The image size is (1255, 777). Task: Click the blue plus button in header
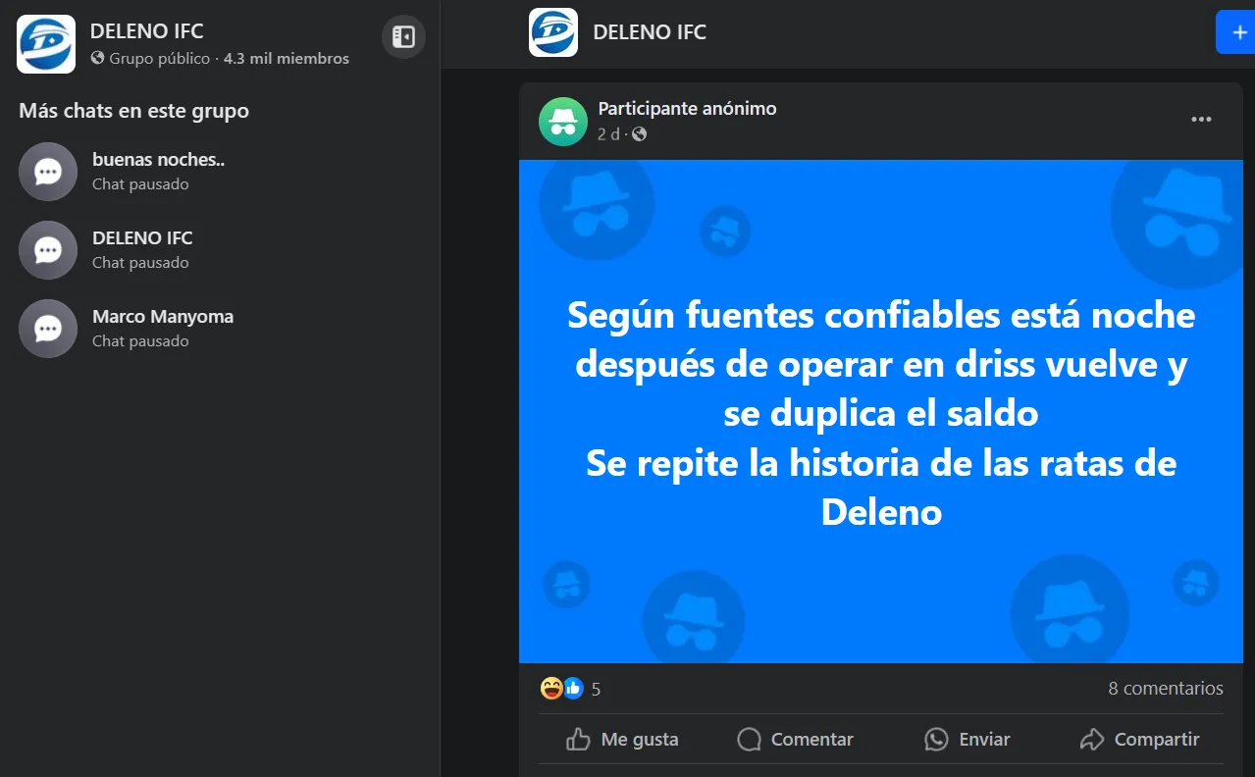coord(1236,32)
